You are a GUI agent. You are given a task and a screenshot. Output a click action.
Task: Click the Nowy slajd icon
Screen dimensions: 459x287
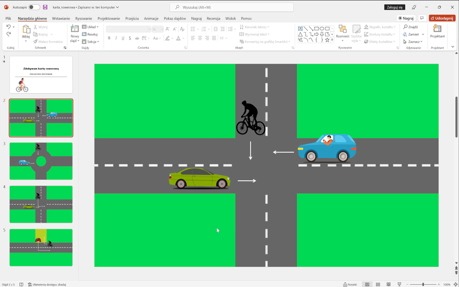pos(75,29)
